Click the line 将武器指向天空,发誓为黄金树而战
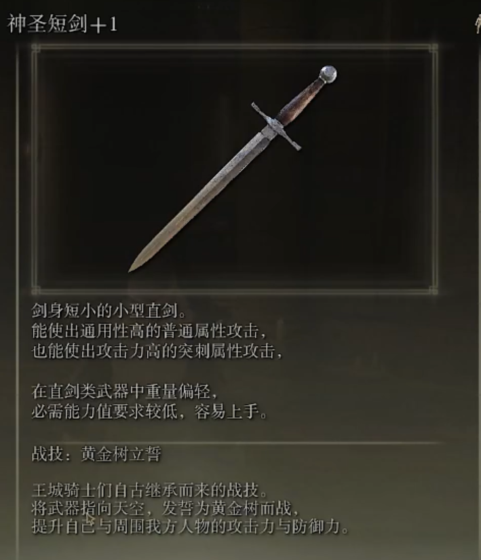Screen dimensions: 481x560 point(165,508)
